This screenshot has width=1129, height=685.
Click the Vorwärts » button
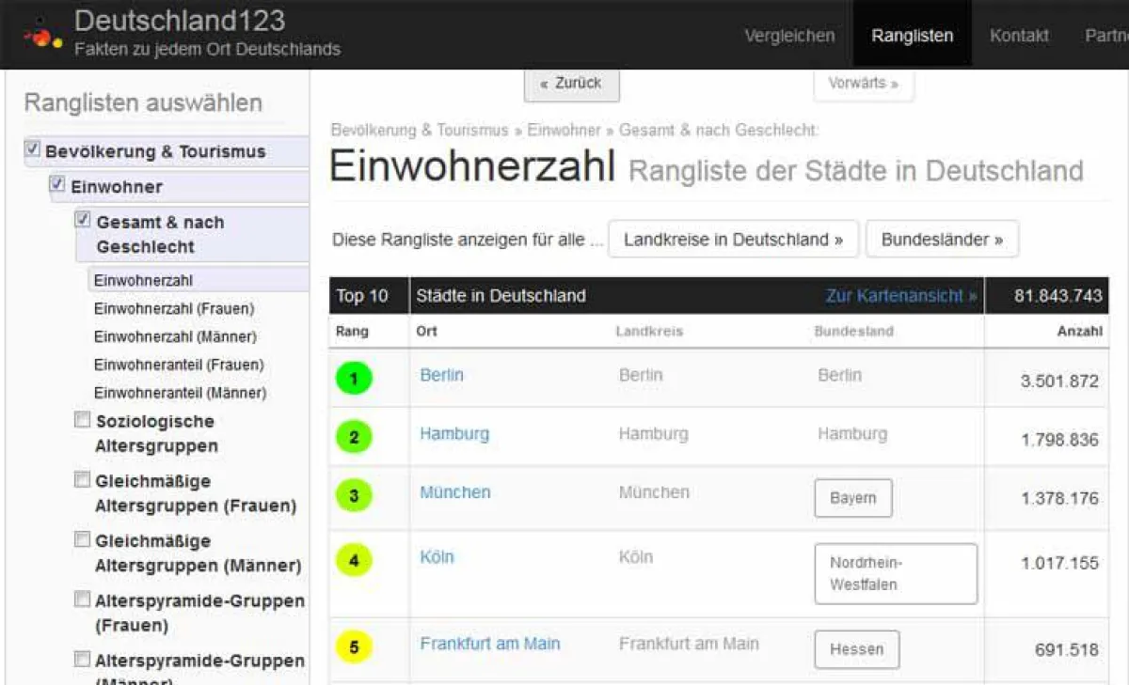(x=863, y=83)
